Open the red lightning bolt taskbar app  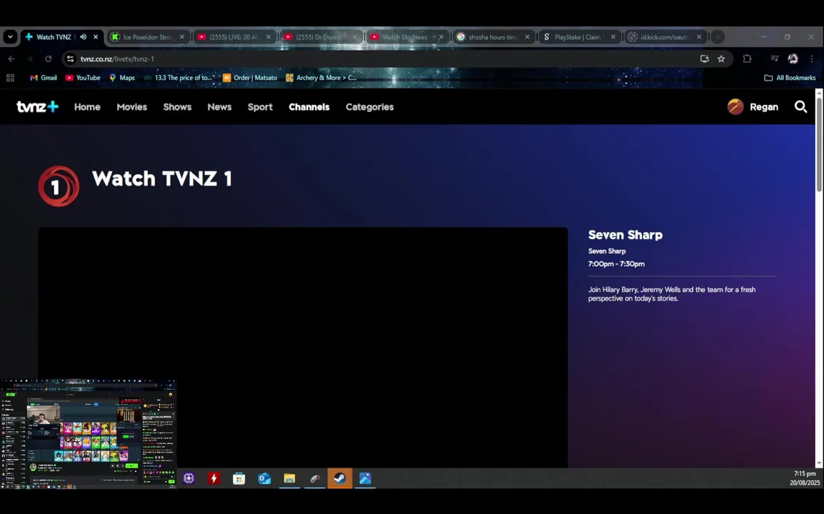[x=214, y=478]
